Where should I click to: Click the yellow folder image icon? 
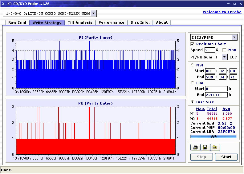pyautogui.click(x=215, y=148)
